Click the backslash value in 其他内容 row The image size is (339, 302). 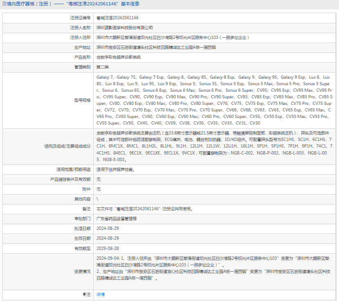point(97,199)
